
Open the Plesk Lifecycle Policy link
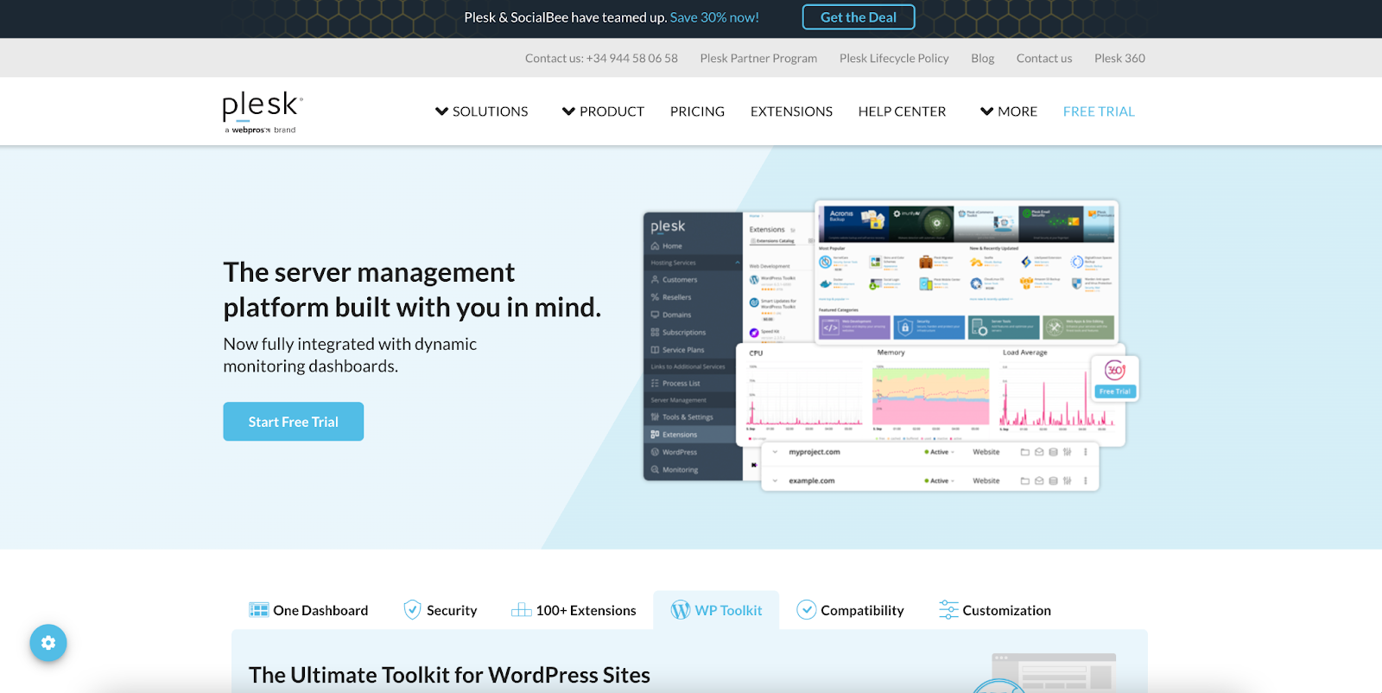(894, 58)
